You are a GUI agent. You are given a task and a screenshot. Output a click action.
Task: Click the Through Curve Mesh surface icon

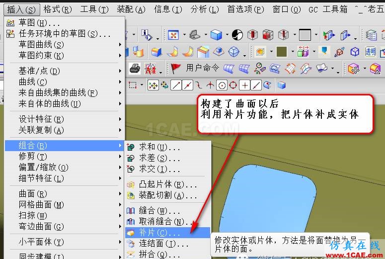click(x=244, y=69)
